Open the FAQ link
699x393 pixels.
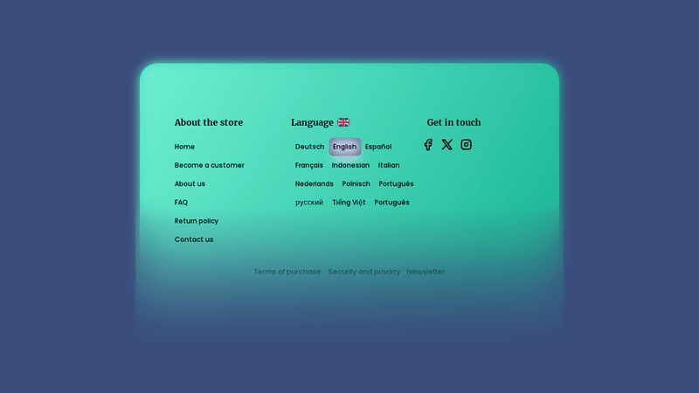[x=181, y=203]
